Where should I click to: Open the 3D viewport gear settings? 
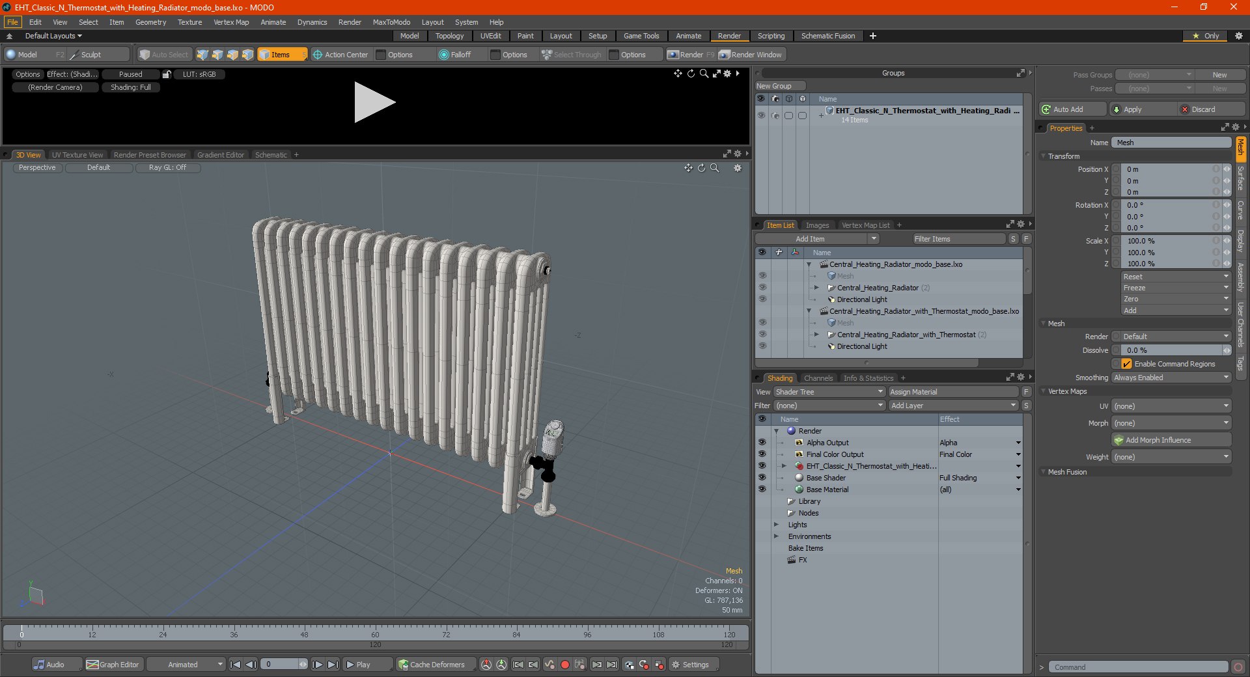coord(738,168)
